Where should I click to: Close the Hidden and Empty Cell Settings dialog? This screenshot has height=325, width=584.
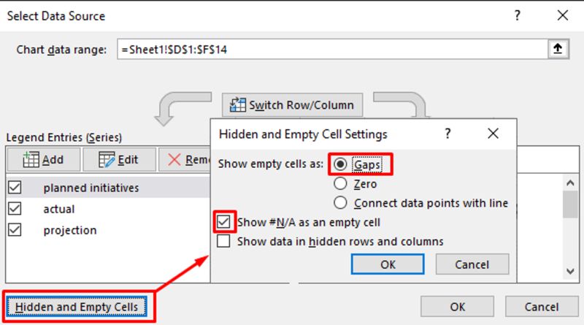(493, 134)
